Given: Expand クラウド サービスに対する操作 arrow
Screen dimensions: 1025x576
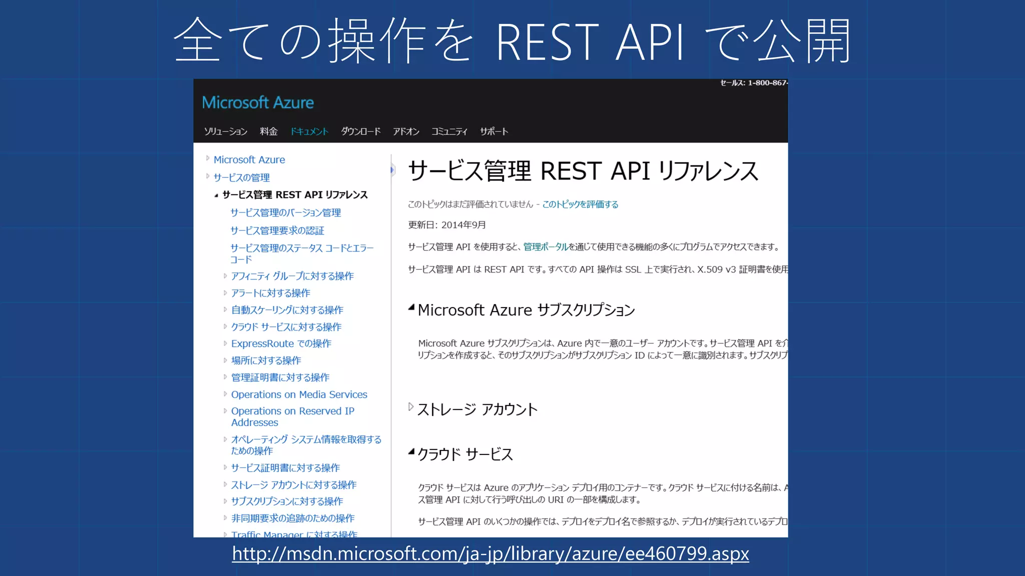Looking at the screenshot, I should (x=225, y=327).
